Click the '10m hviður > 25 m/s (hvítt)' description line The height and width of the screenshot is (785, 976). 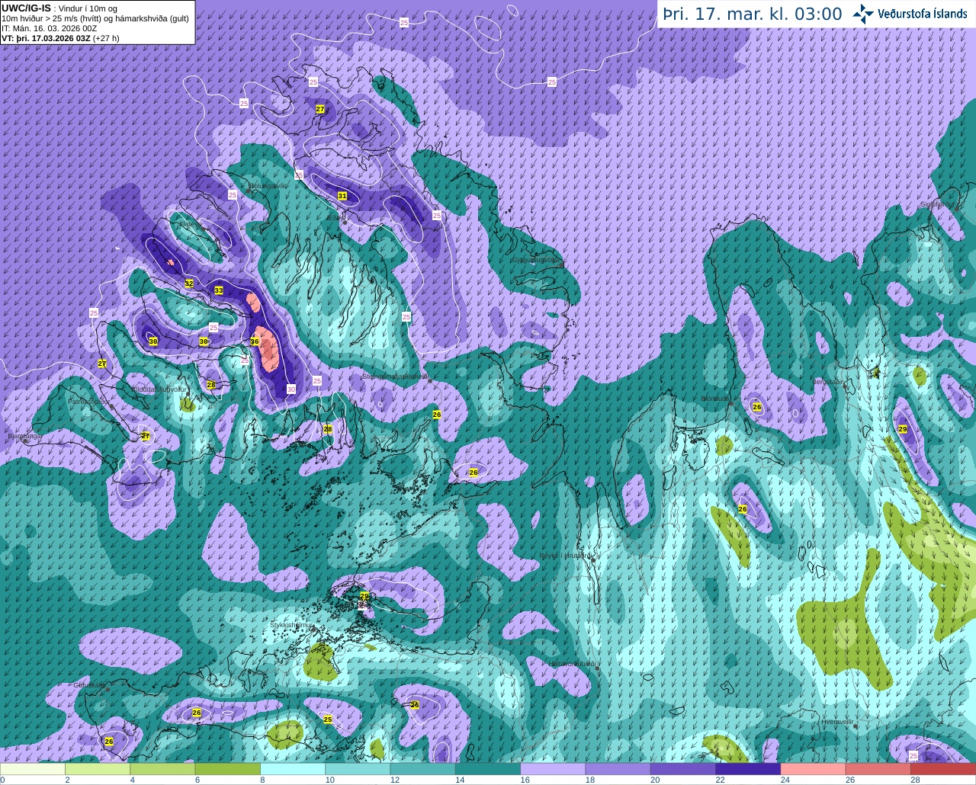[x=95, y=18]
